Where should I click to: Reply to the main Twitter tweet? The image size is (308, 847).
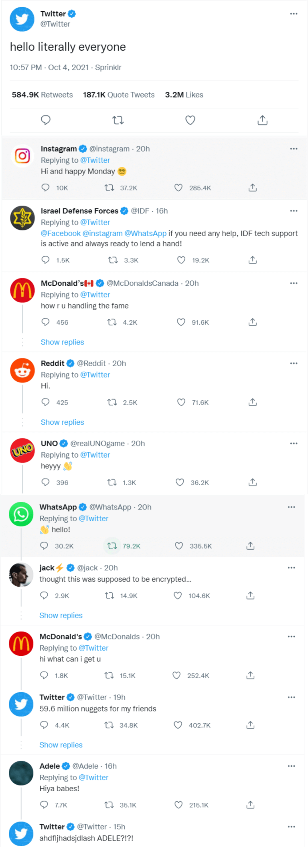pos(46,120)
